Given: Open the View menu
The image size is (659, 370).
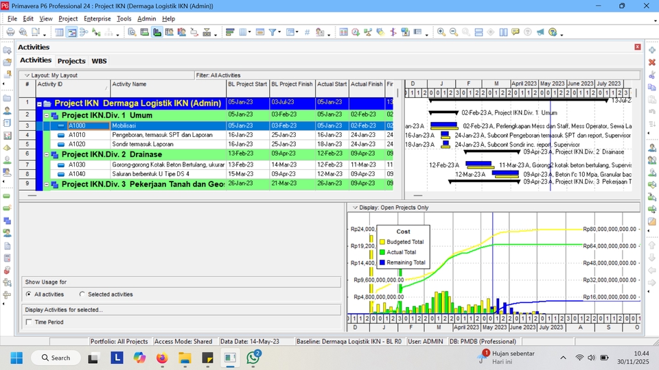Looking at the screenshot, I should point(46,18).
